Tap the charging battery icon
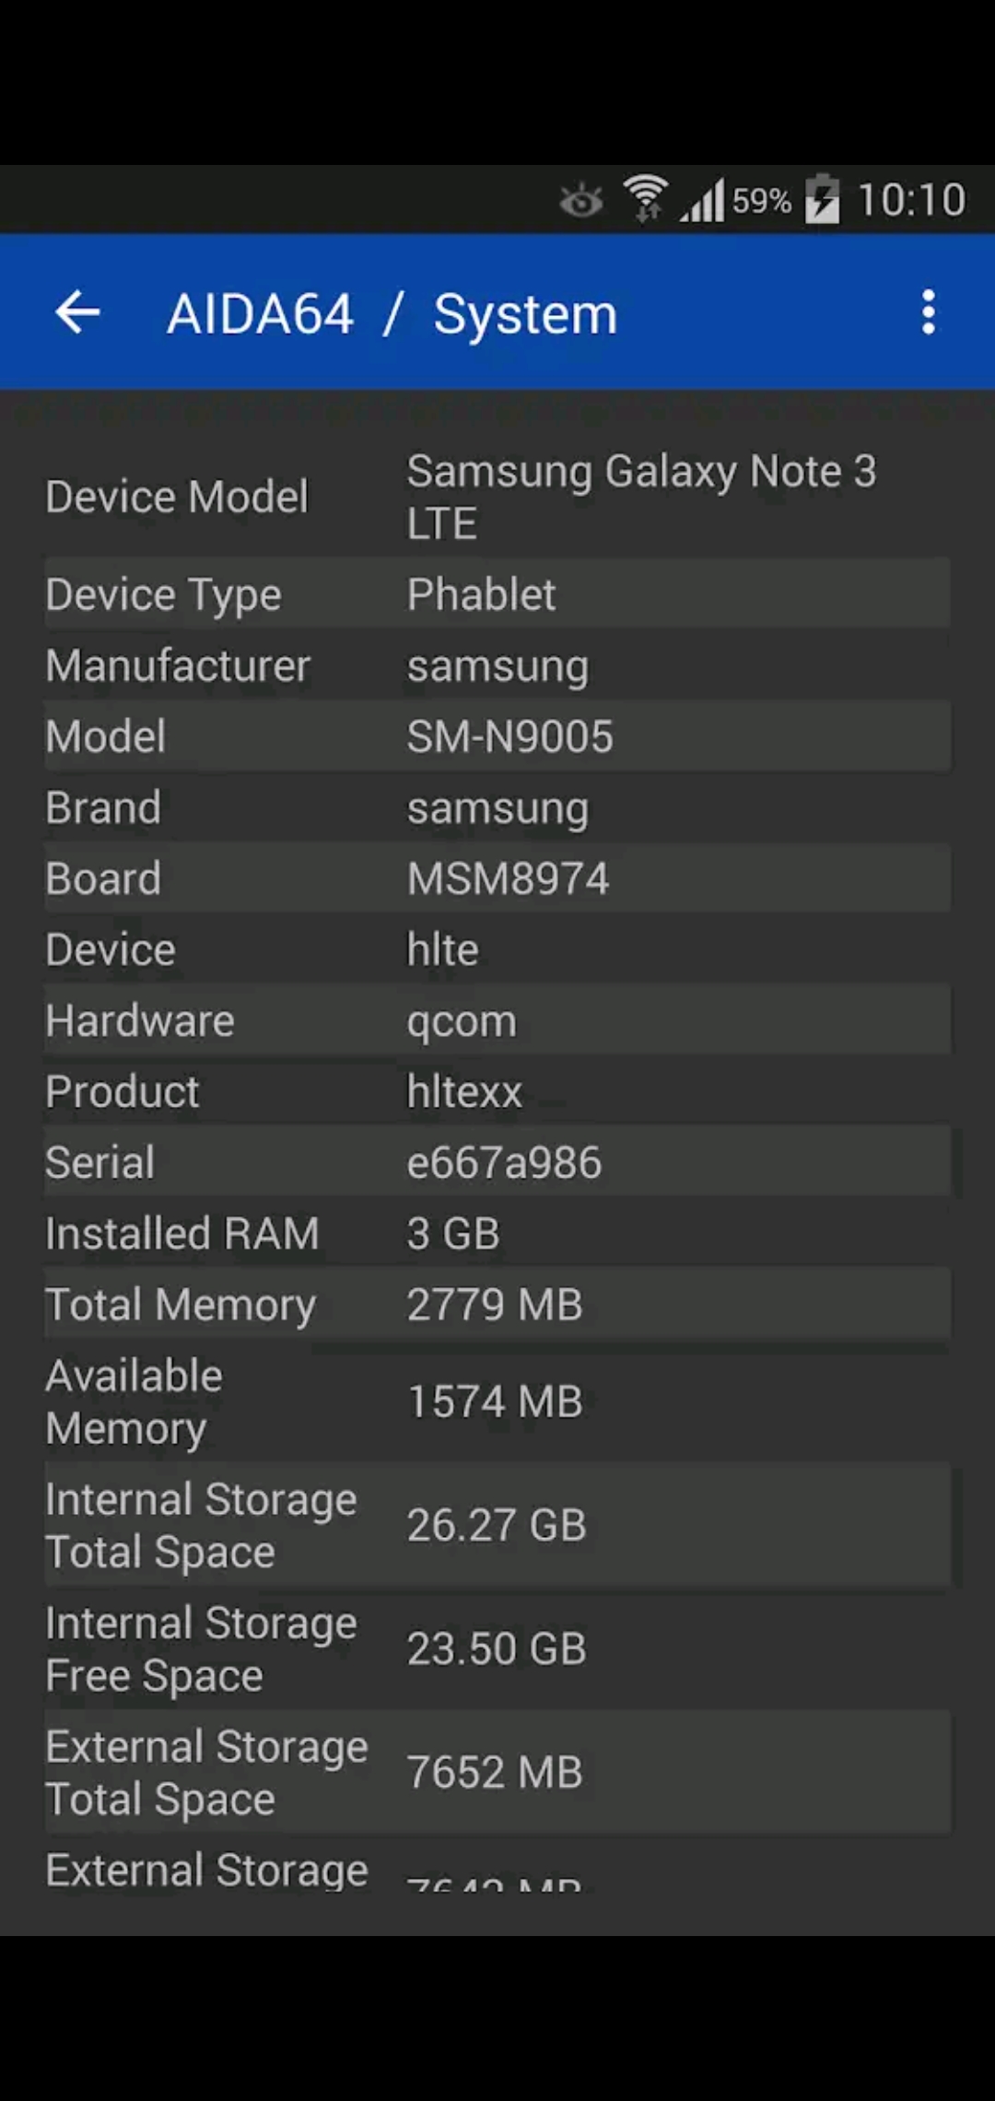995x2101 pixels. point(823,198)
